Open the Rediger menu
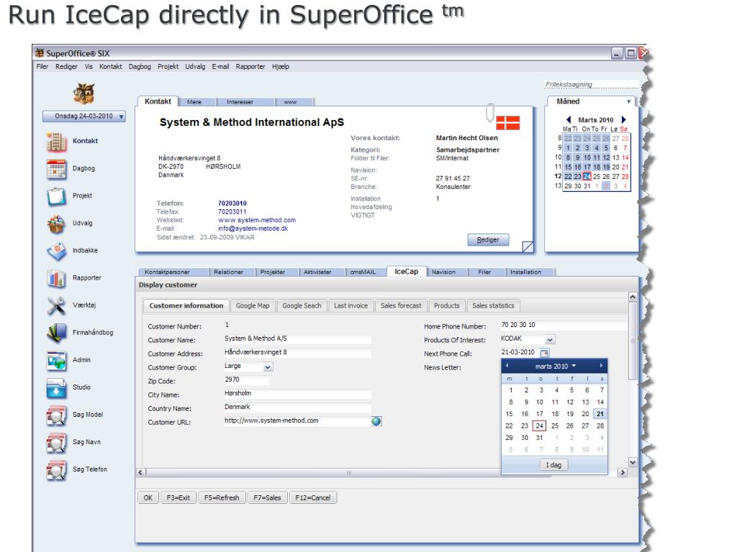737x552 pixels. (x=66, y=67)
